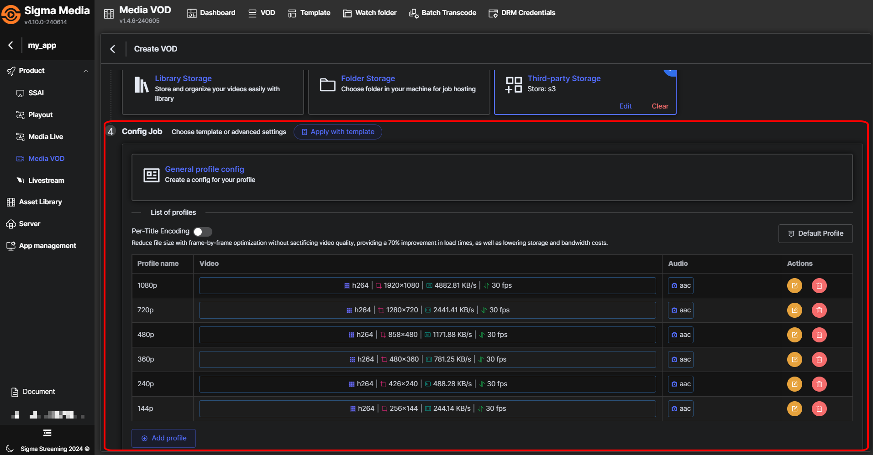This screenshot has height=455, width=873.
Task: Delete the 720p profile with the trash icon
Action: [x=819, y=310]
